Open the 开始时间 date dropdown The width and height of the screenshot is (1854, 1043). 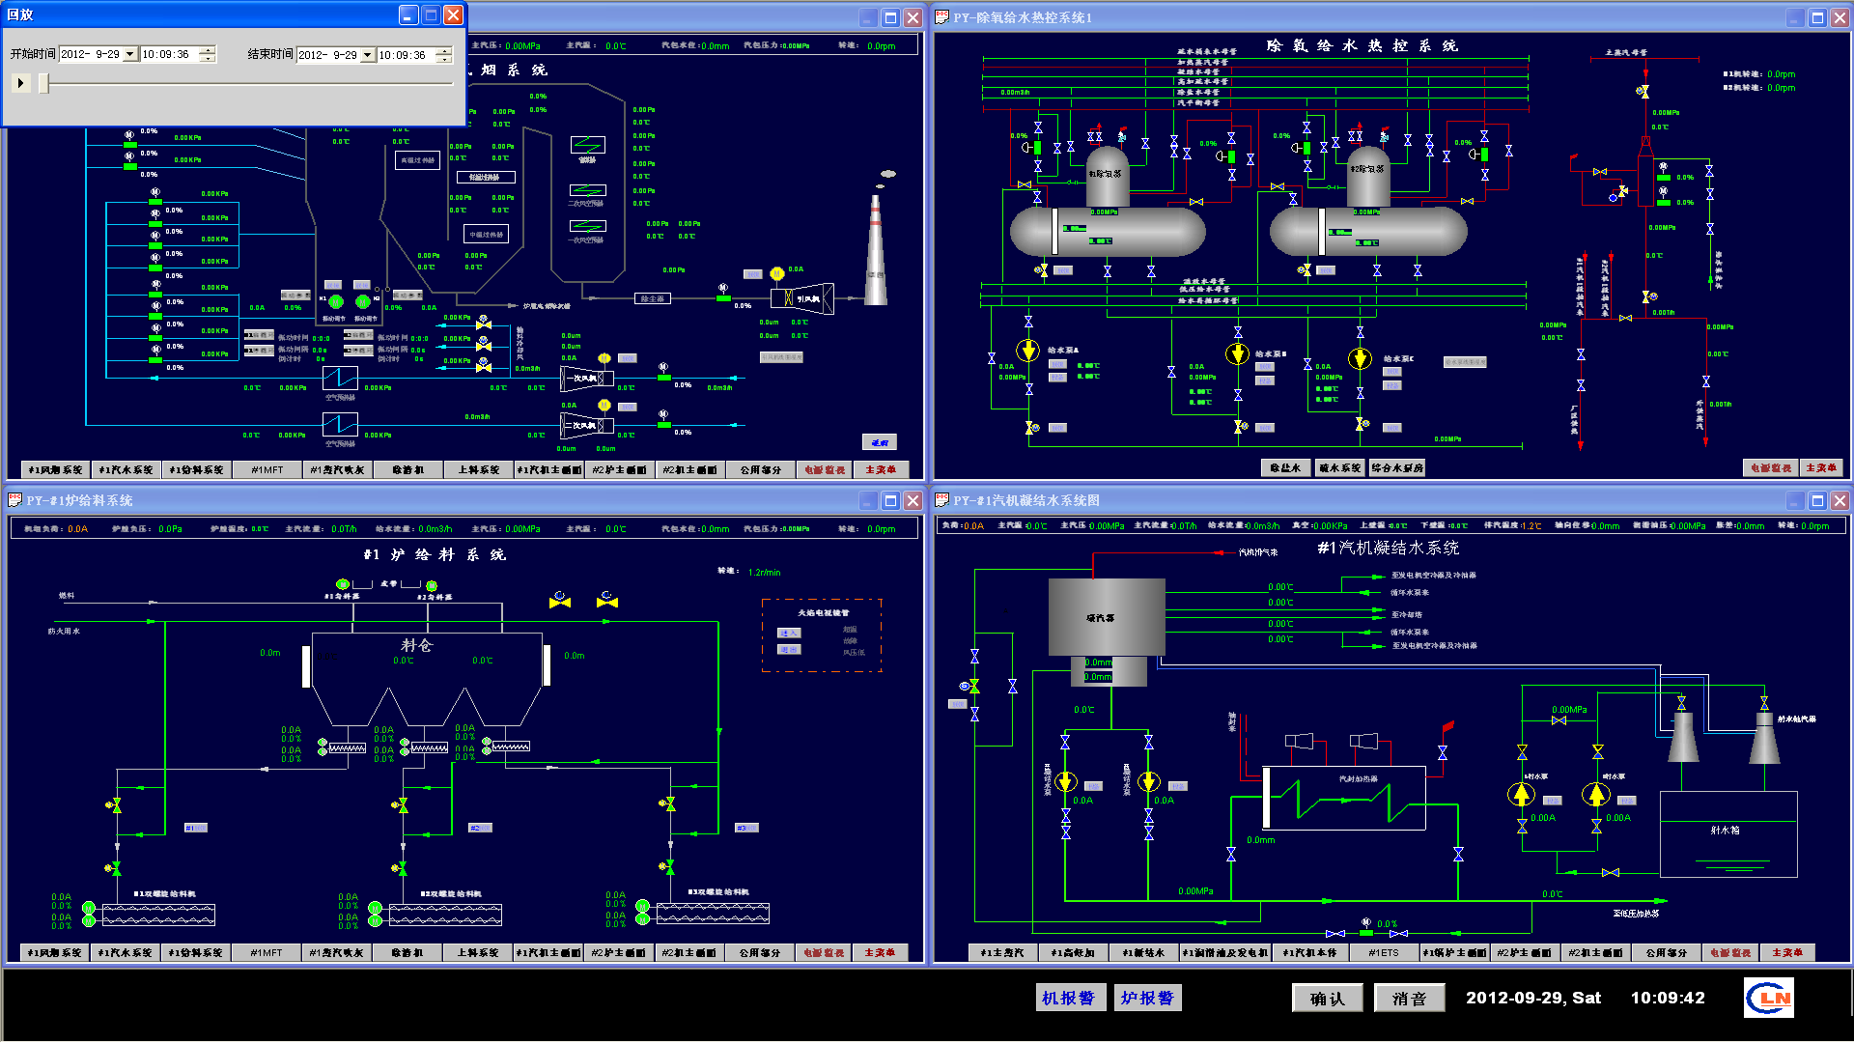pos(130,55)
